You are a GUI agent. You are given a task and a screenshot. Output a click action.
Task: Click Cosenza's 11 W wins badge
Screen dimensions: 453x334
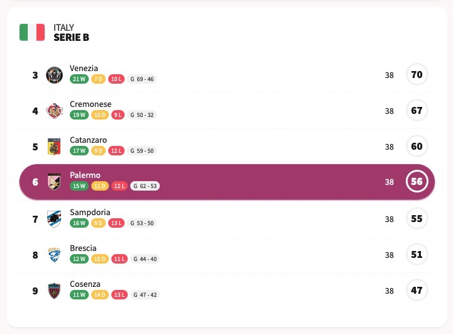point(79,295)
